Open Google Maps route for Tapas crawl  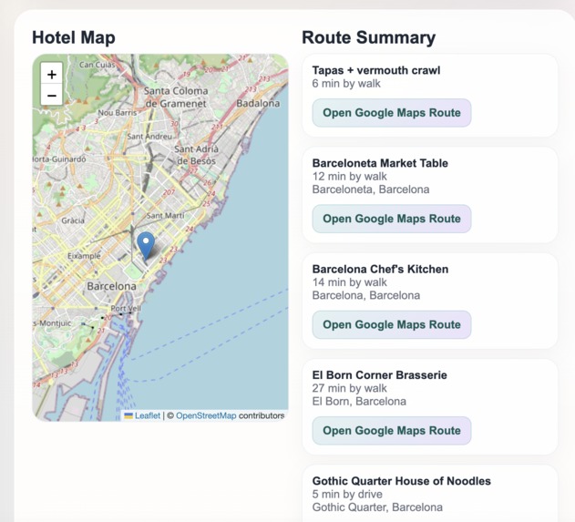(392, 113)
